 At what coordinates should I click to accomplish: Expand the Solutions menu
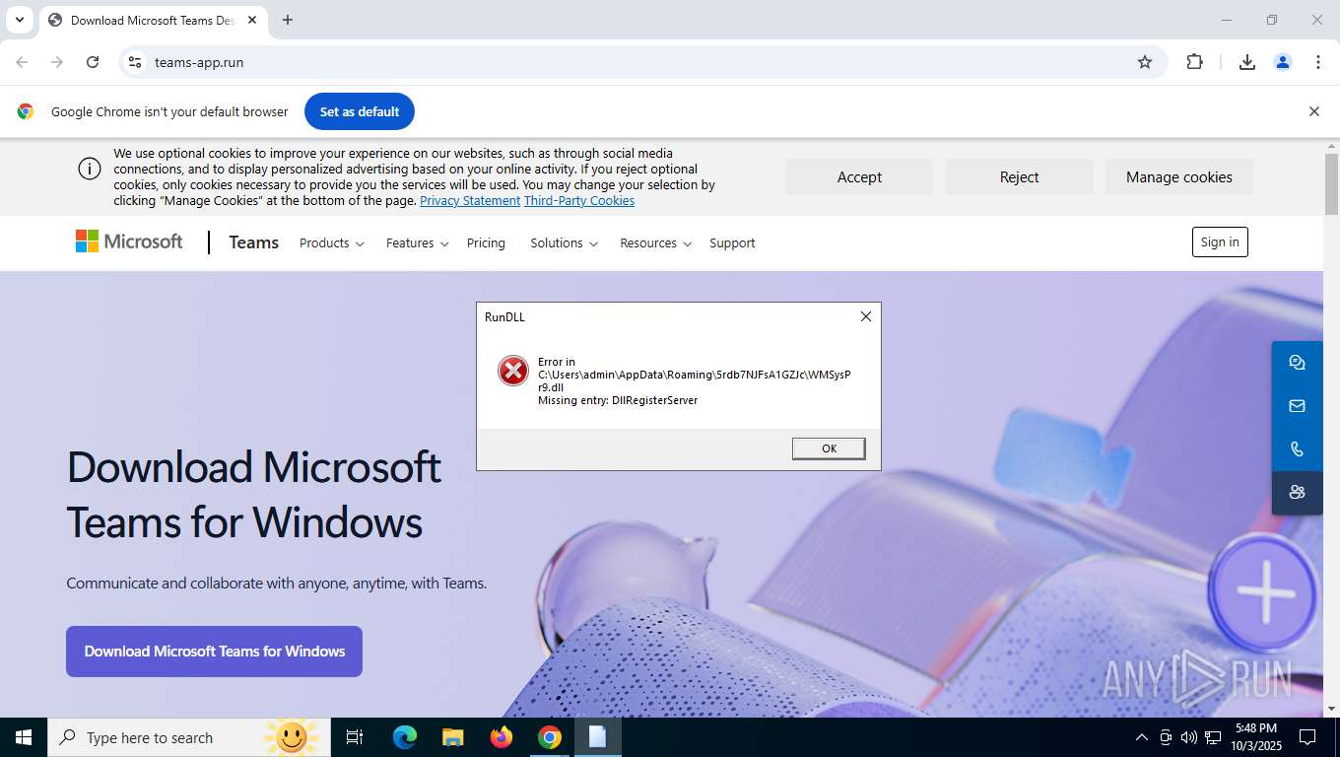565,243
